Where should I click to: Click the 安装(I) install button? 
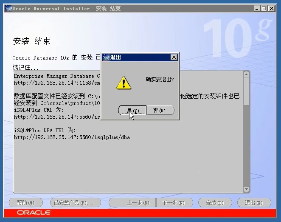coord(215,203)
